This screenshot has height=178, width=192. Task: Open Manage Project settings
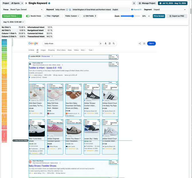click(x=147, y=3)
